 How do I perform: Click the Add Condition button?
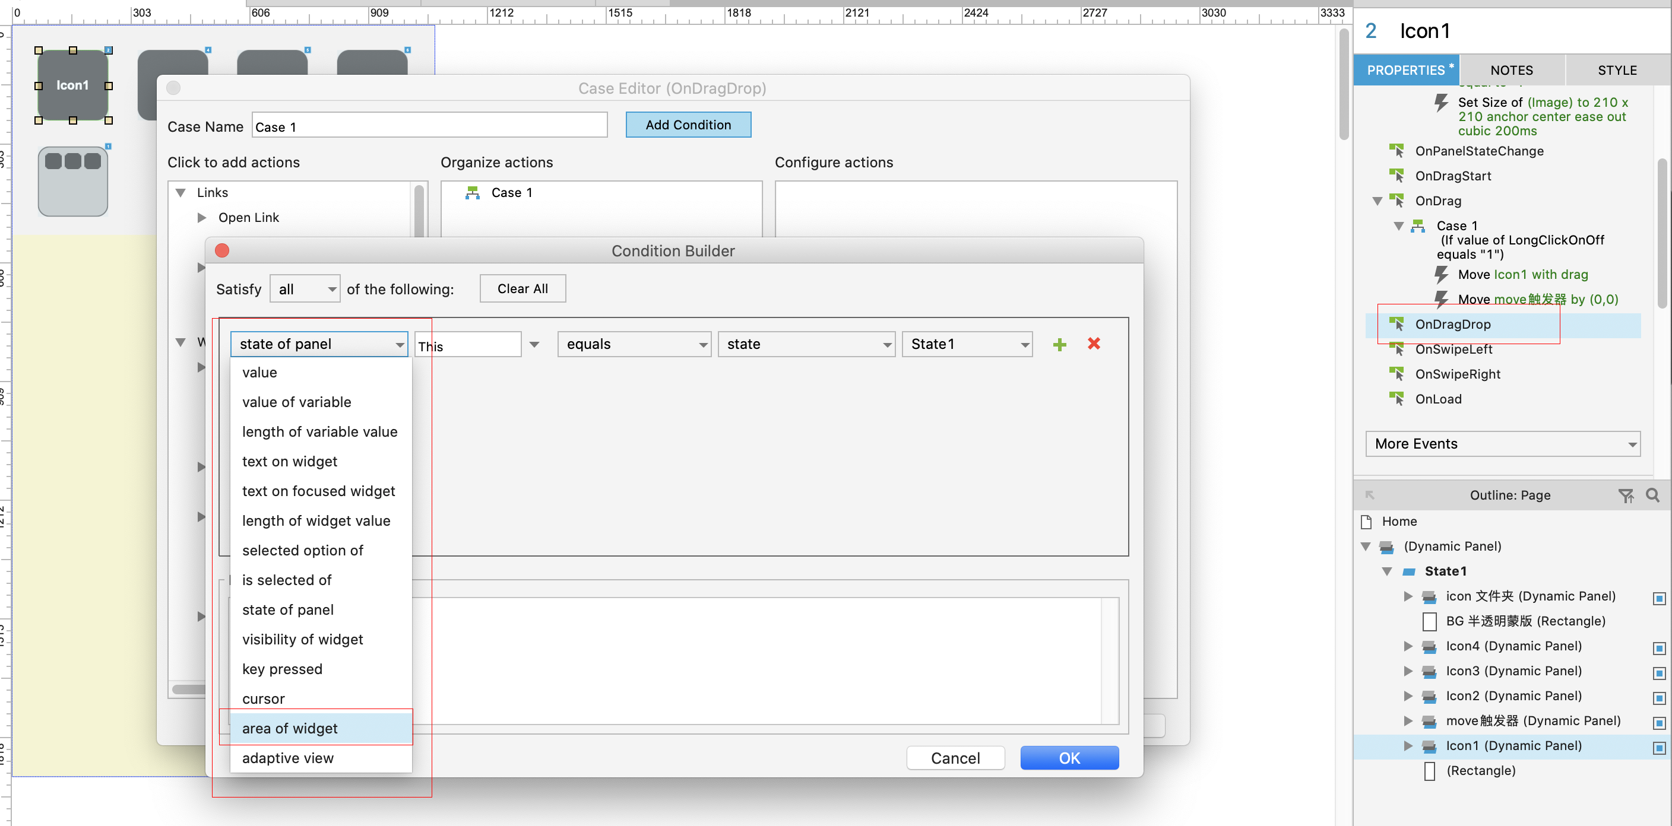(x=688, y=125)
